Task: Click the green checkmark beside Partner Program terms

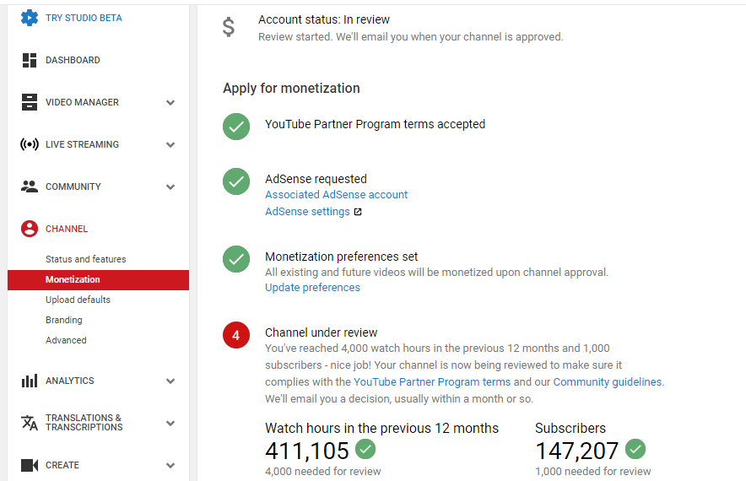Action: click(x=236, y=127)
